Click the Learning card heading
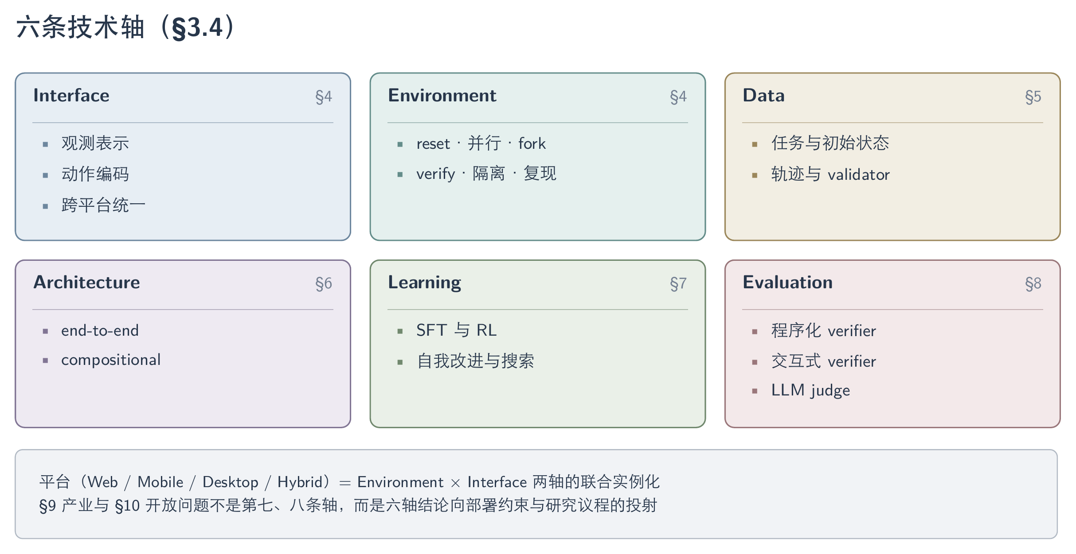The width and height of the screenshot is (1076, 554). (424, 283)
